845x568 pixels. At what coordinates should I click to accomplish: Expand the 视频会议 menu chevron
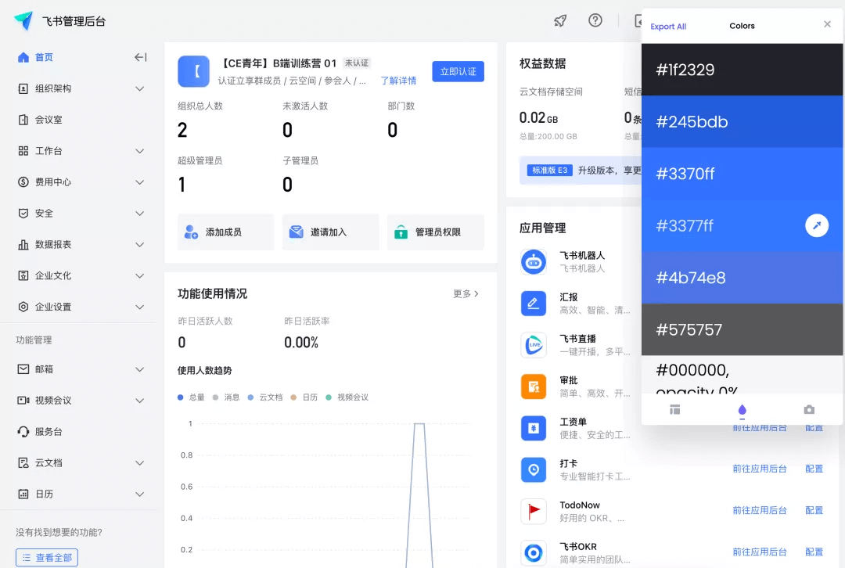139,401
